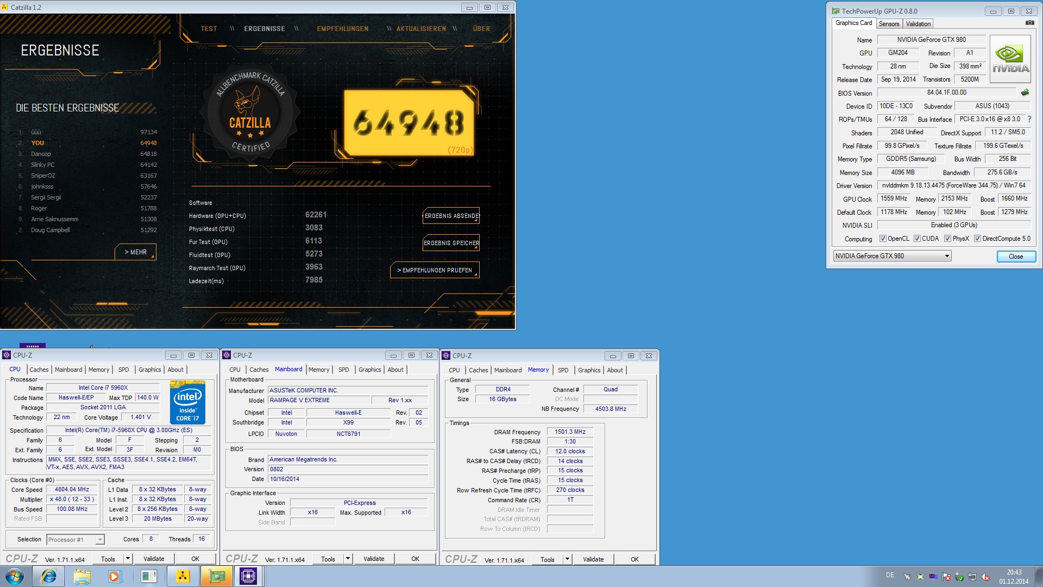Expand Tools arrow in CPU-Z CPU window

pyautogui.click(x=128, y=559)
